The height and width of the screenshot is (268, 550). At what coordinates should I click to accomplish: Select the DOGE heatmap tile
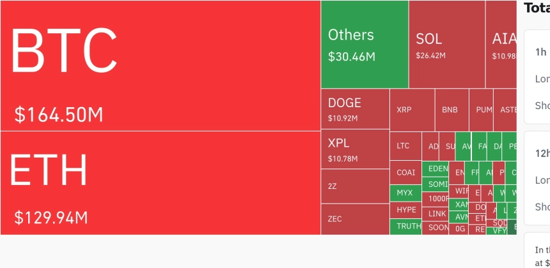(355, 109)
